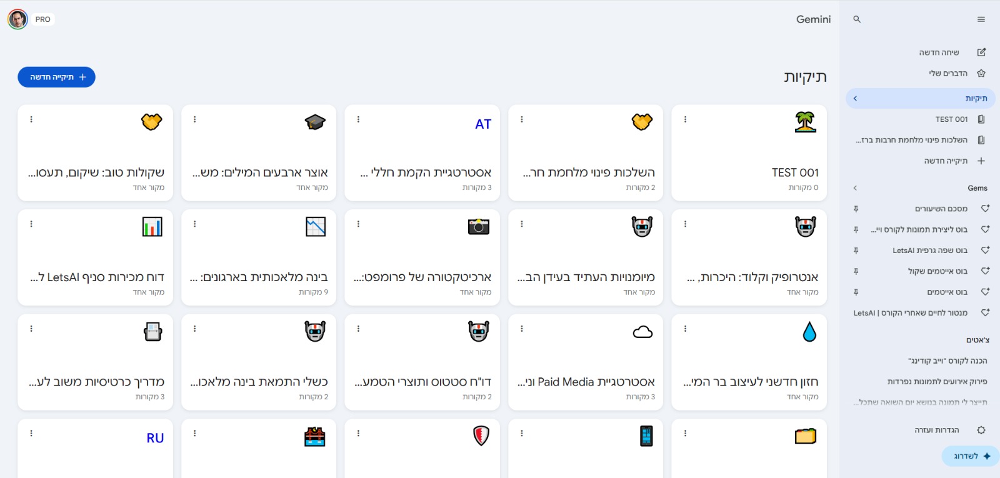This screenshot has height=478, width=1000.
Task: Unpin the בוט שפה גרפית LetsAI gem
Action: tap(856, 251)
